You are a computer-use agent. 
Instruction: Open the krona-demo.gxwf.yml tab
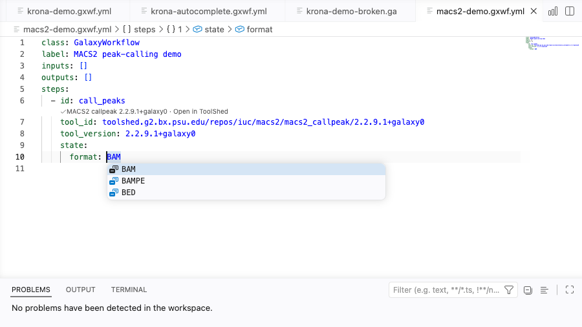tap(69, 11)
